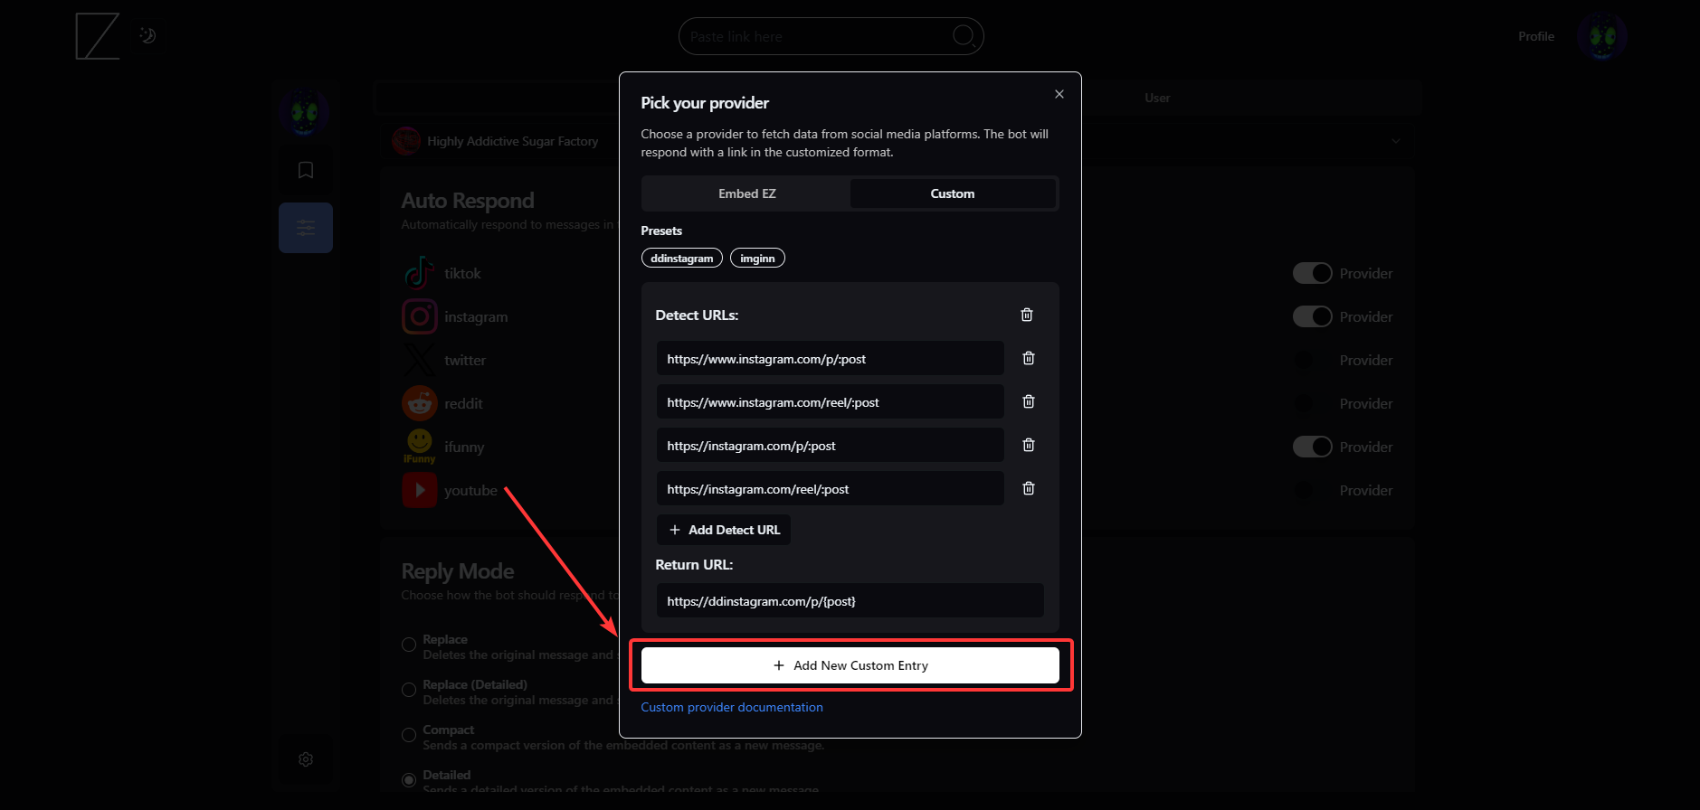Screen dimensions: 1700x810
Task: Toggle the ifunny provider switch
Action: (x=1312, y=447)
